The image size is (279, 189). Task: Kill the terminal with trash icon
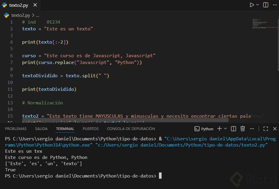[x=242, y=129]
